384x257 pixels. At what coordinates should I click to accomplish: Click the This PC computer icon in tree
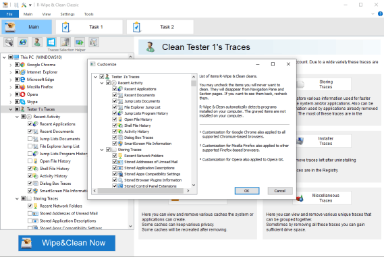tap(16, 57)
